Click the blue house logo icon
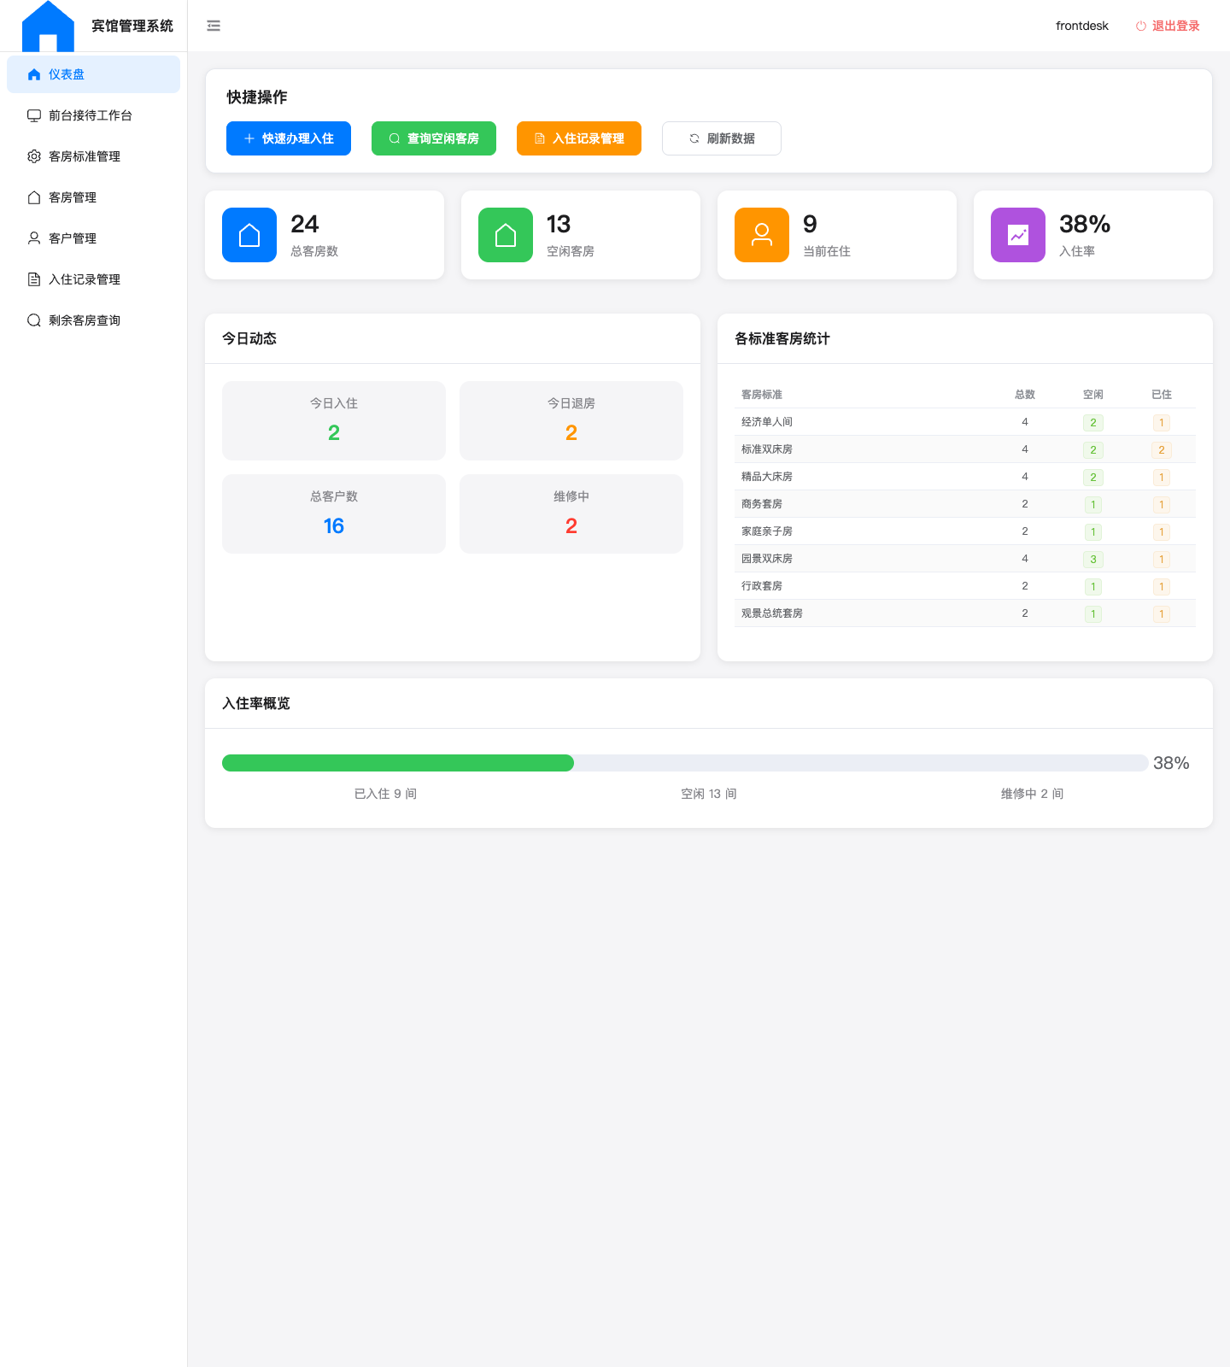Image resolution: width=1230 pixels, height=1367 pixels. click(48, 26)
